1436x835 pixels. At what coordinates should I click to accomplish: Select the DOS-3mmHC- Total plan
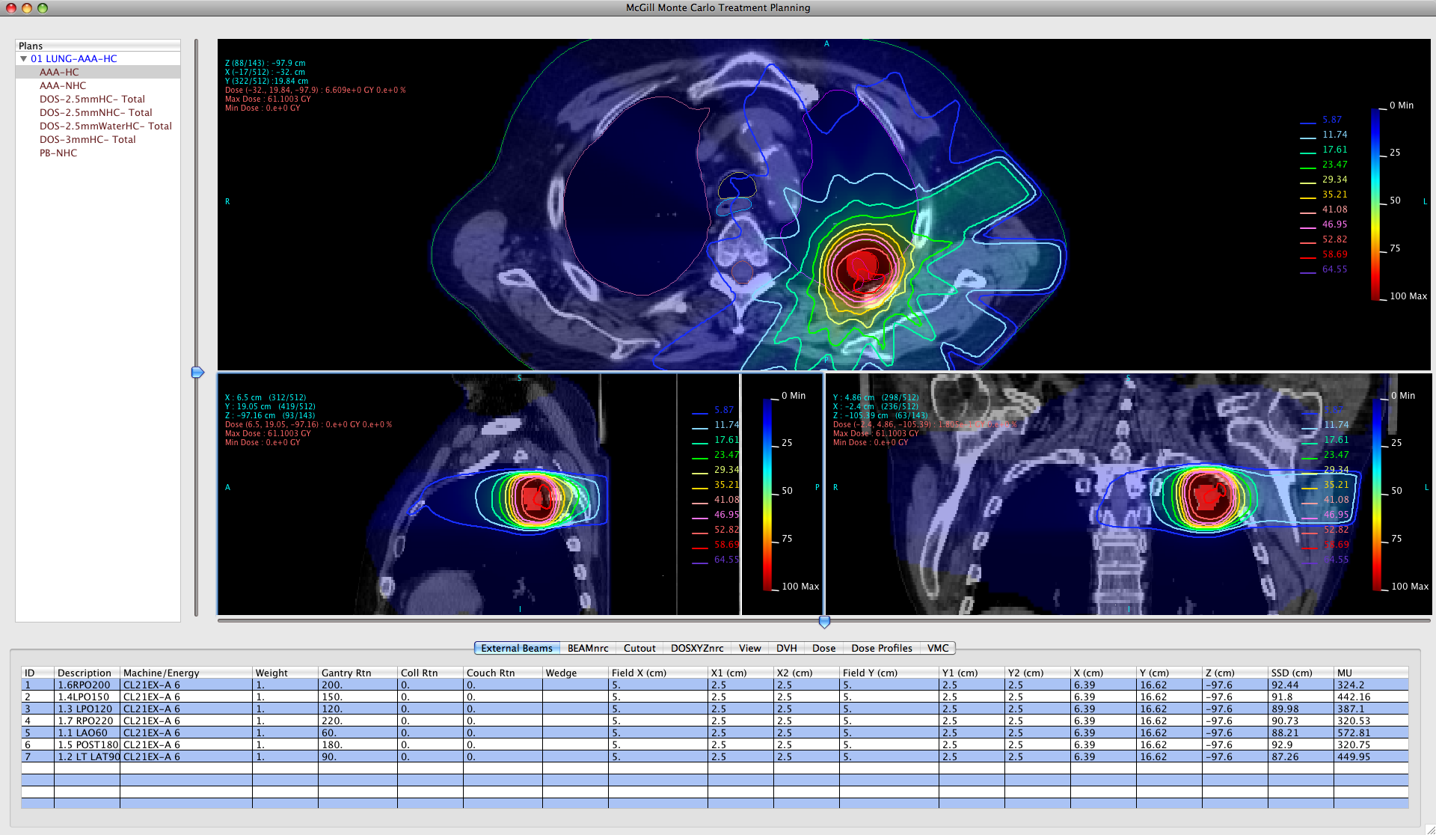click(88, 139)
